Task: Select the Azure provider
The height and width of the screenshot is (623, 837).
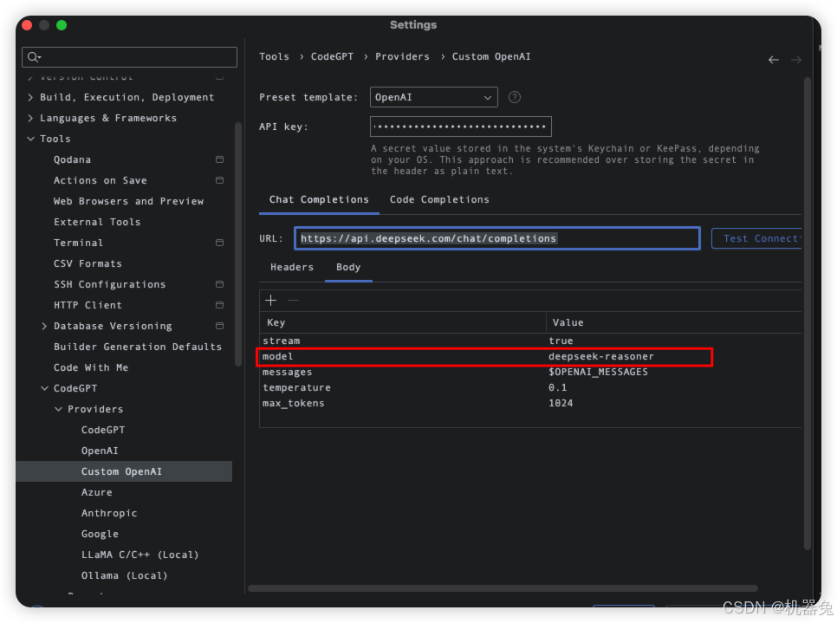Action: point(97,493)
